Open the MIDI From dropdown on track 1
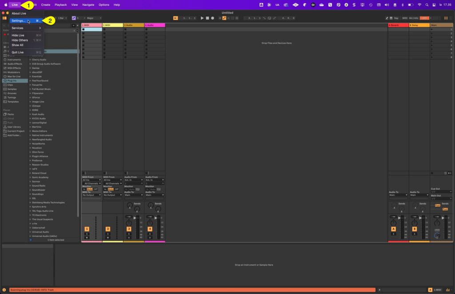The width and height of the screenshot is (455, 294). pyautogui.click(x=91, y=179)
